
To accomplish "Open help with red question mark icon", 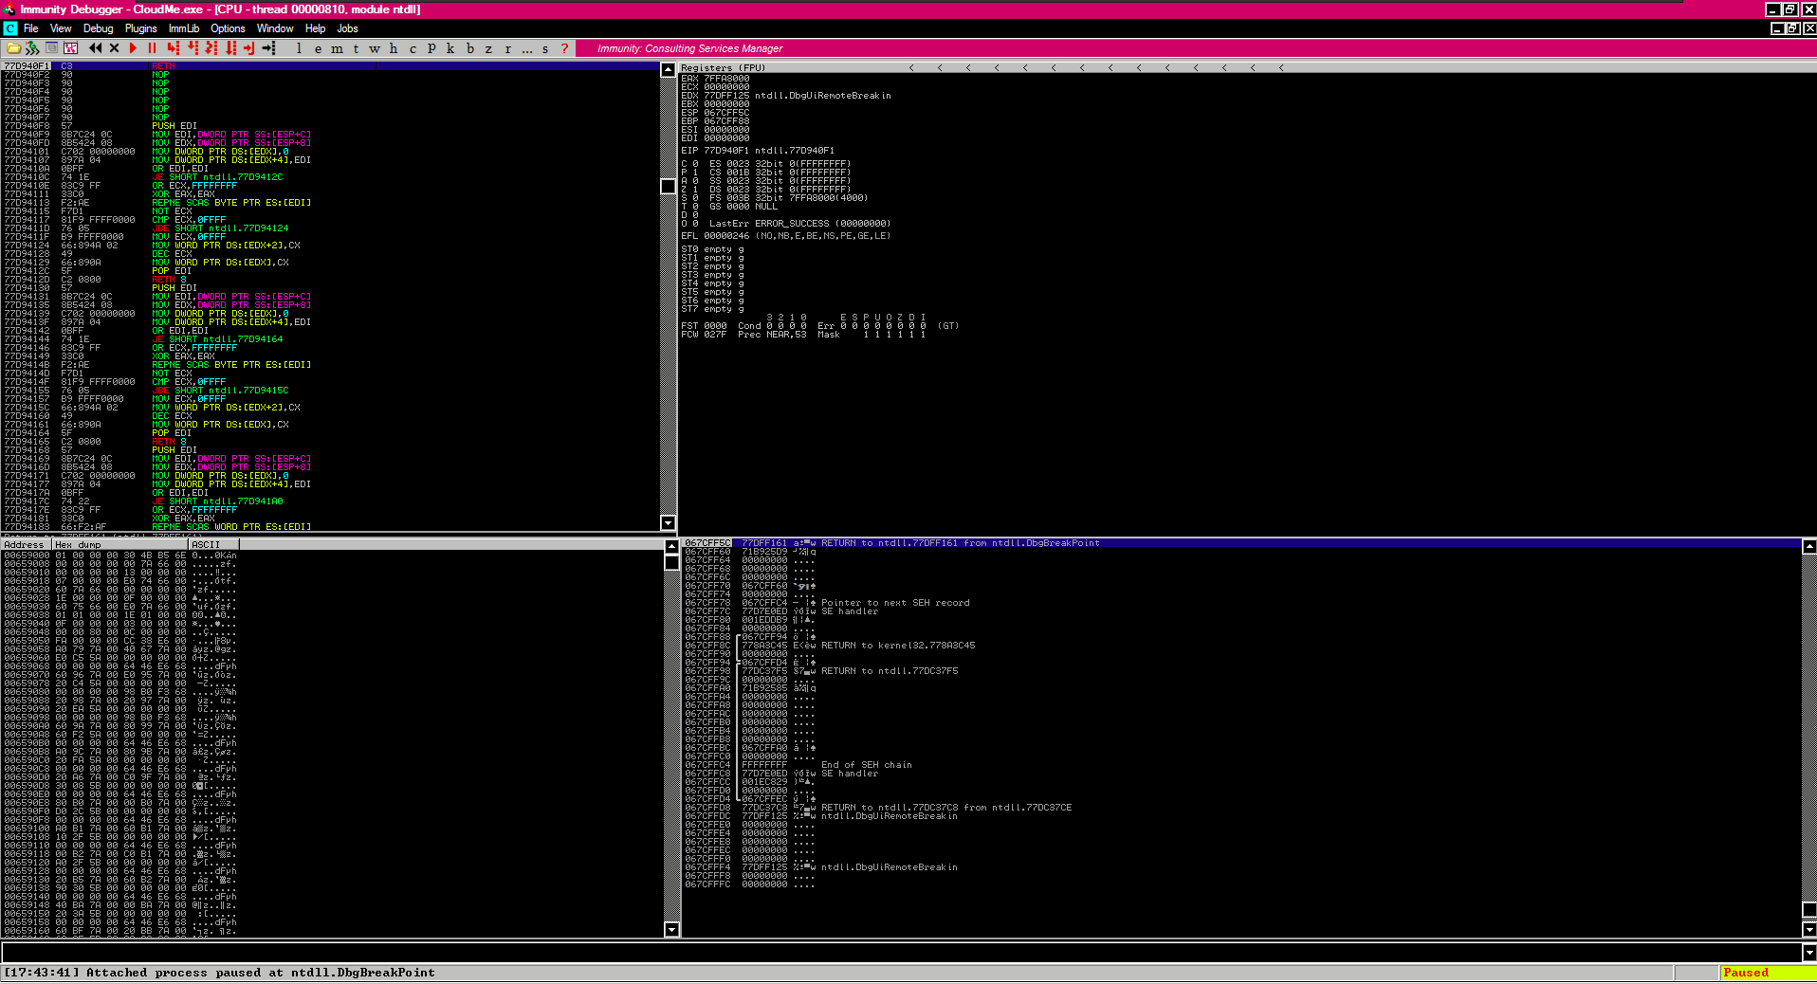I will pos(564,48).
